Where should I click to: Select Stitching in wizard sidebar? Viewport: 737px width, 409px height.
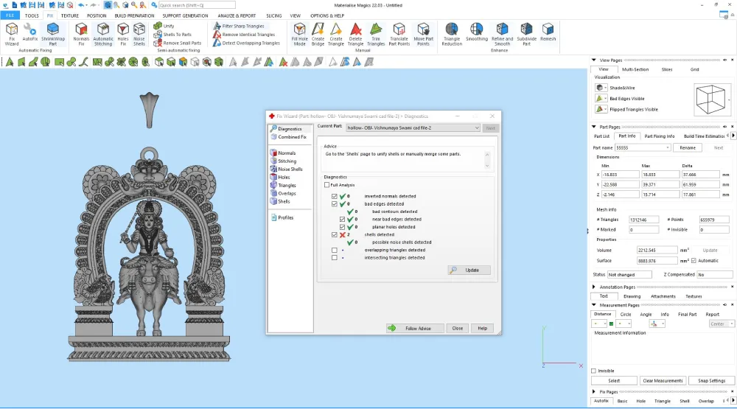coord(283,161)
